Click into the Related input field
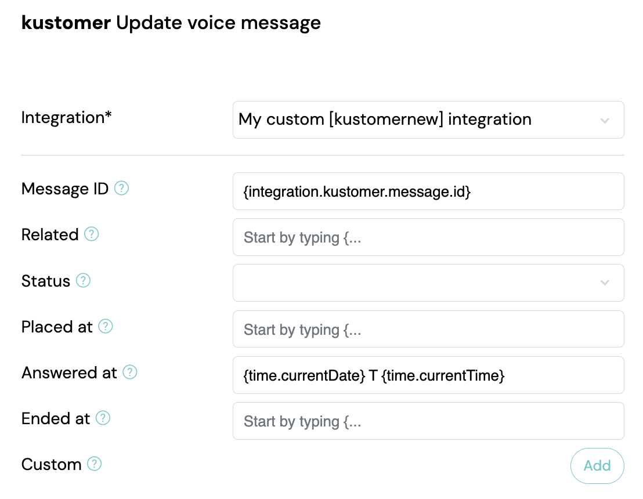 [428, 237]
